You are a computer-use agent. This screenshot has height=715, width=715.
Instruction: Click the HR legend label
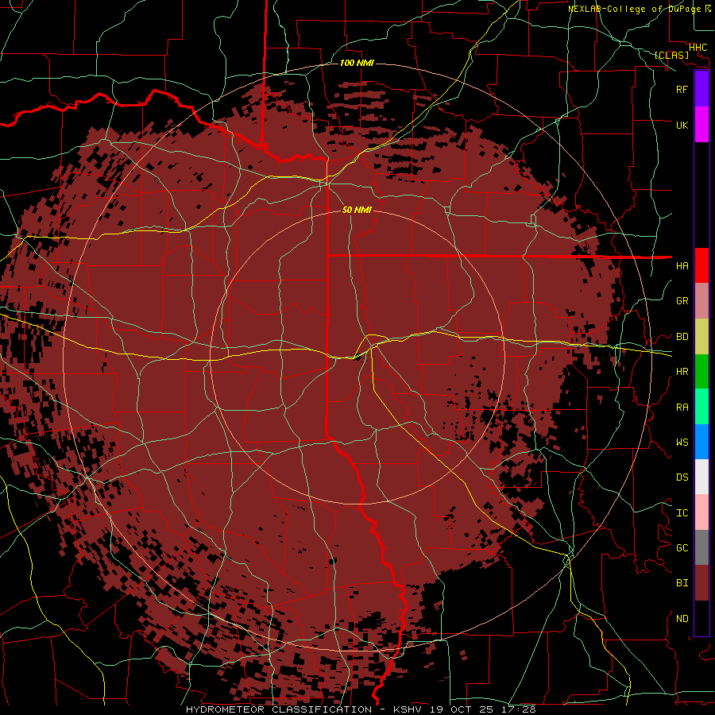tap(682, 372)
